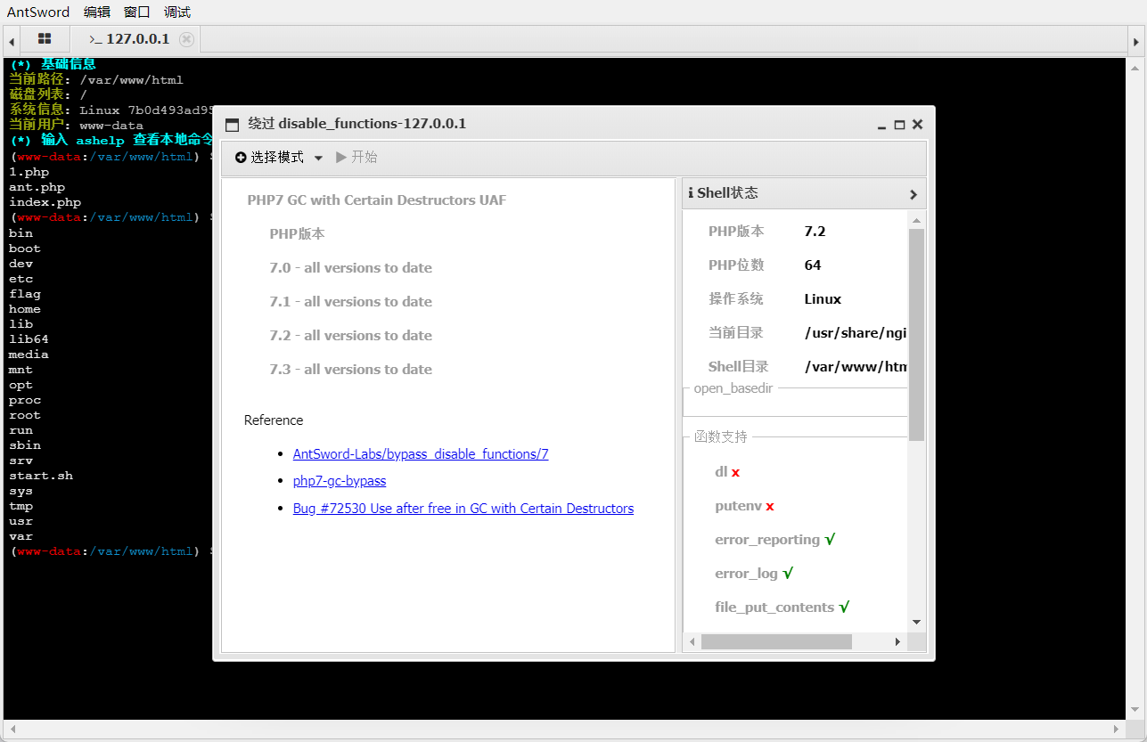Click the flag directory in terminal listing

25,294
